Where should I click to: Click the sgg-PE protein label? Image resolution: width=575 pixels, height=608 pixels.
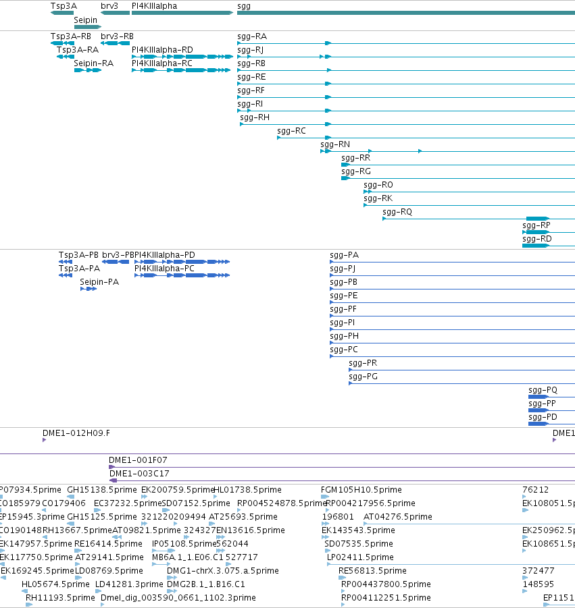pos(344,296)
